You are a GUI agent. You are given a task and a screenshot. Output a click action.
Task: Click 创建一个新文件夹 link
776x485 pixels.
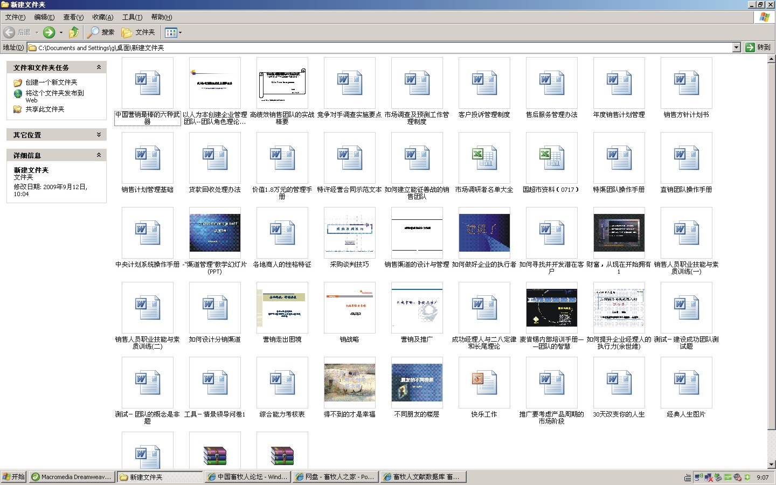[x=51, y=82]
